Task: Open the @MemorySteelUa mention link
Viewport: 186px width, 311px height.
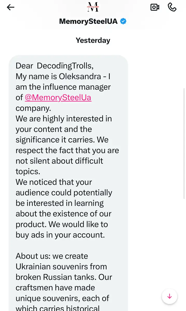Action: tap(58, 97)
